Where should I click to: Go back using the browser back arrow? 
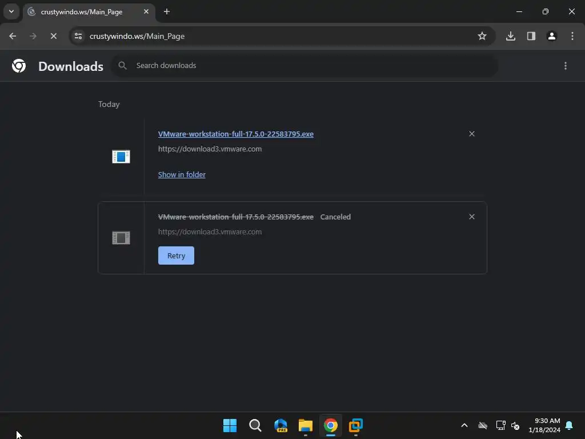click(x=13, y=36)
